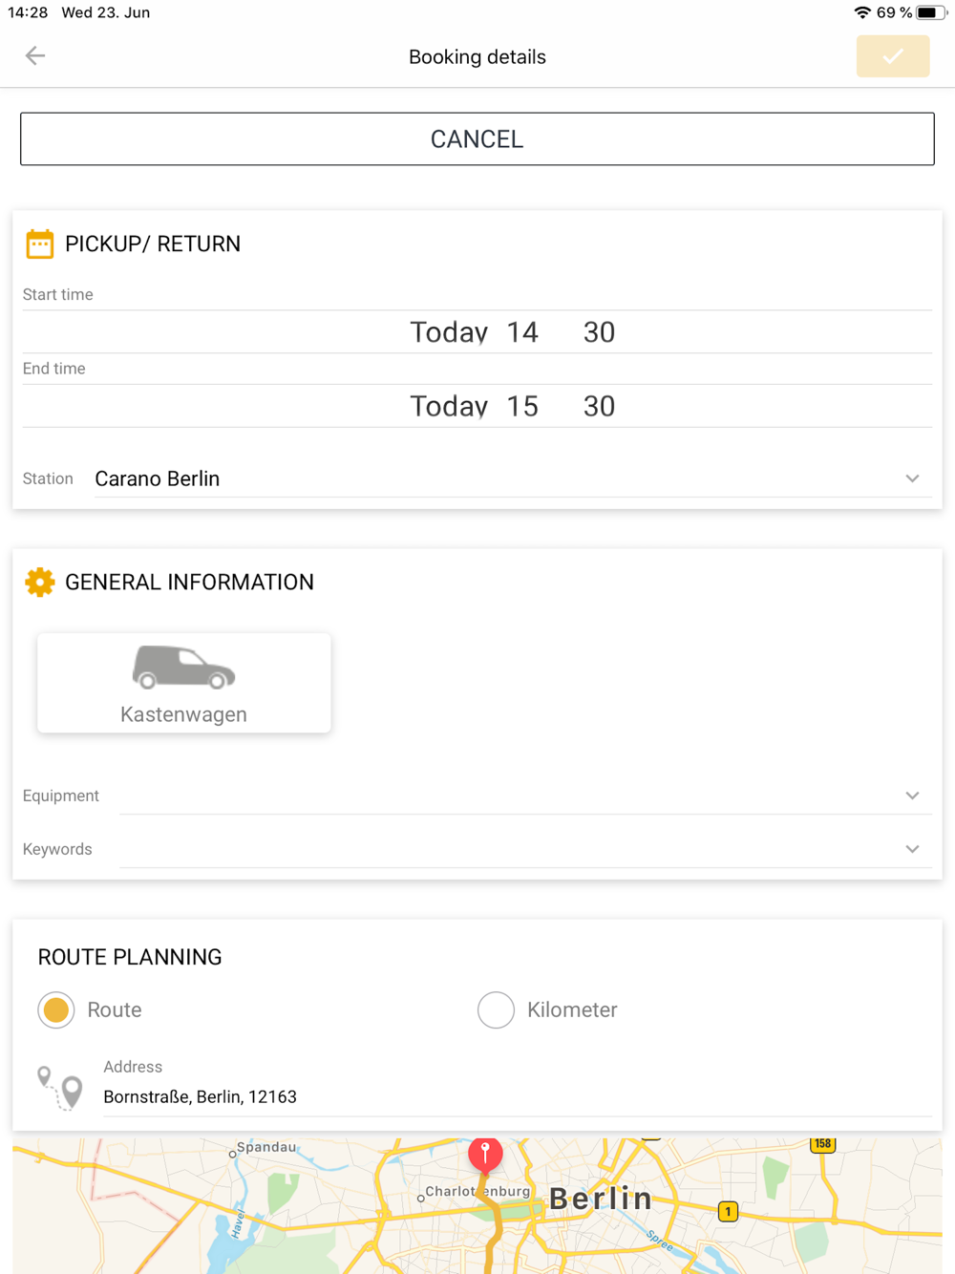Click the gear icon beside General Information

(x=40, y=582)
